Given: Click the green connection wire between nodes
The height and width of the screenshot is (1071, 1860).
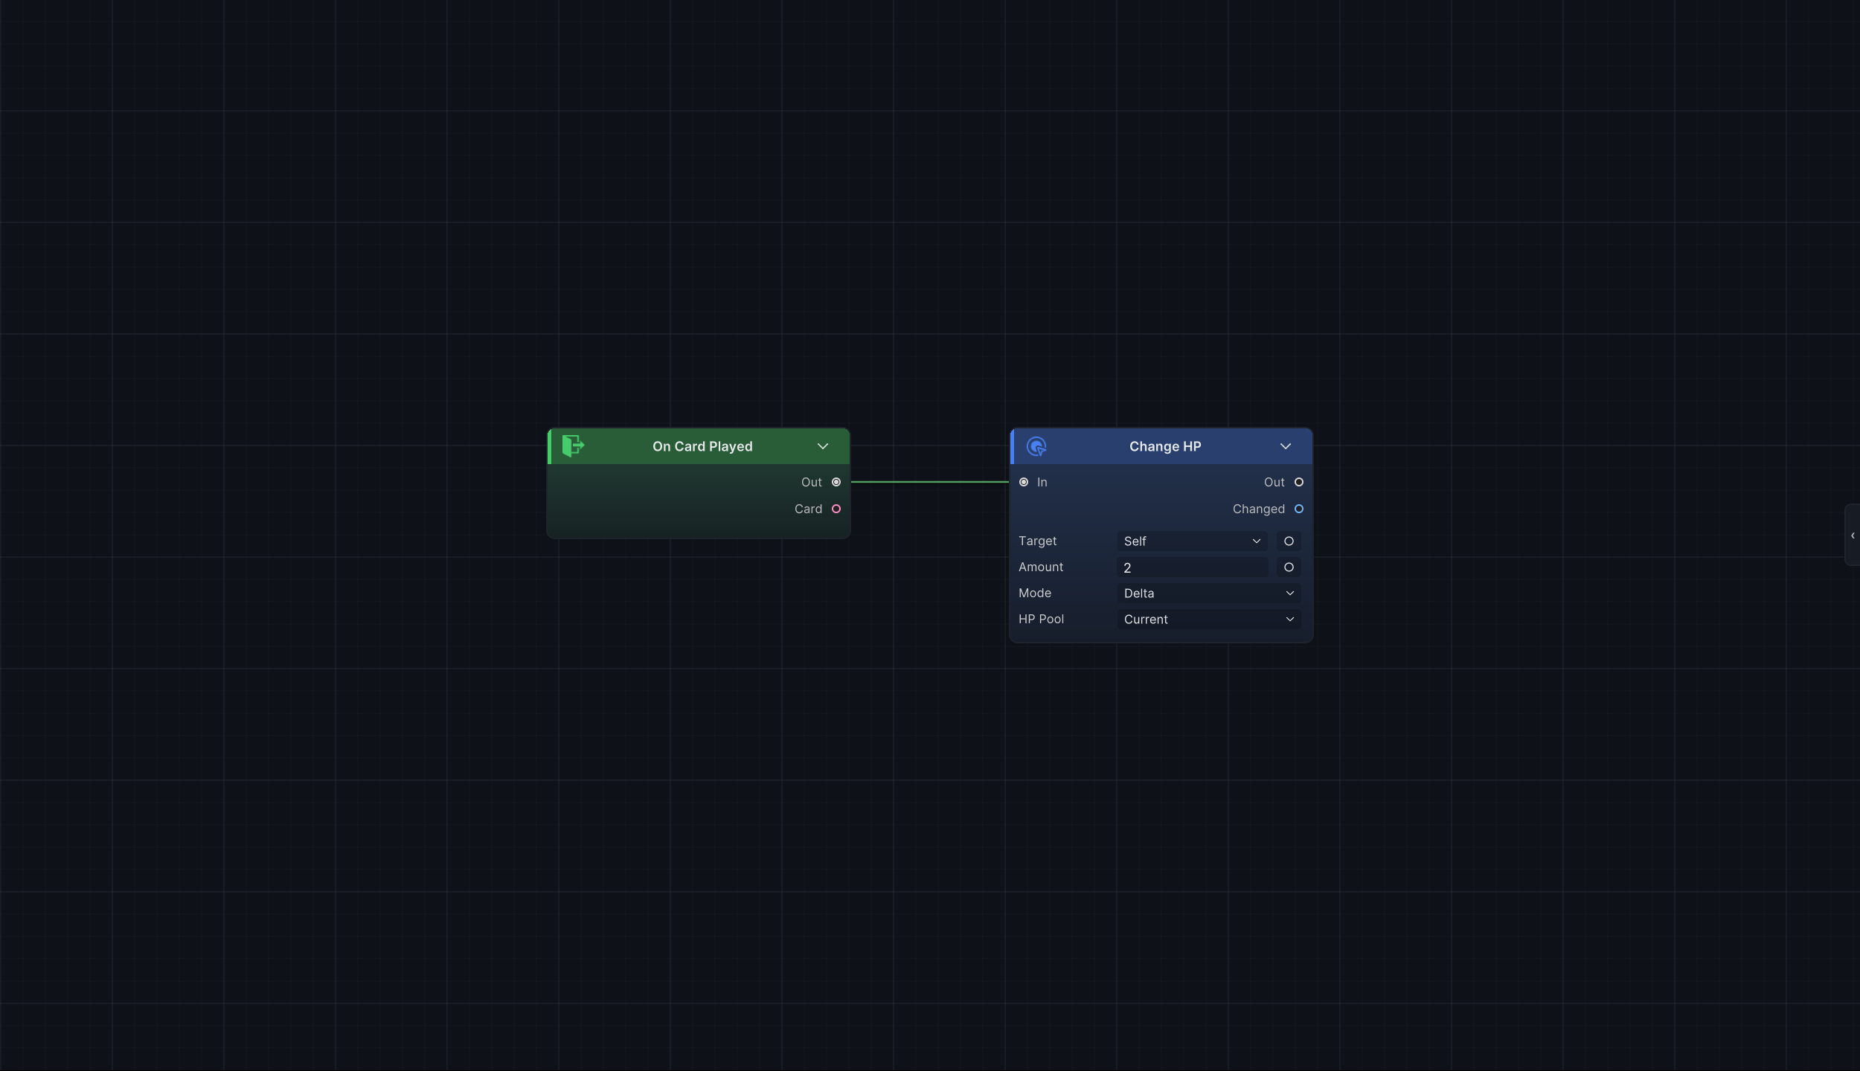Looking at the screenshot, I should (x=930, y=482).
